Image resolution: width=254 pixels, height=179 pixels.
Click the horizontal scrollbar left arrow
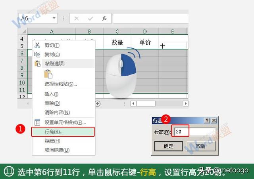click(133, 103)
